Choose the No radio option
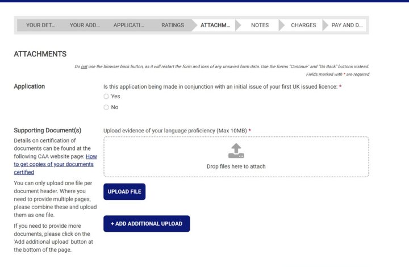 click(x=106, y=107)
